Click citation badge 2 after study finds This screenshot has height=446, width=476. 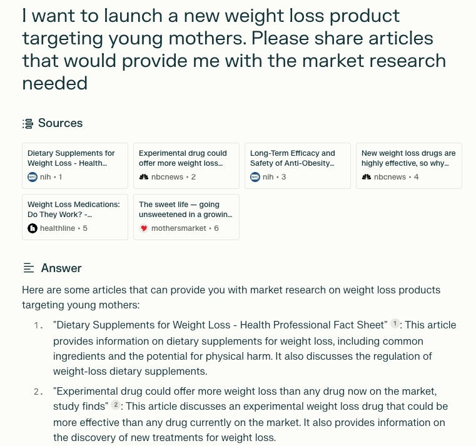pos(116,405)
